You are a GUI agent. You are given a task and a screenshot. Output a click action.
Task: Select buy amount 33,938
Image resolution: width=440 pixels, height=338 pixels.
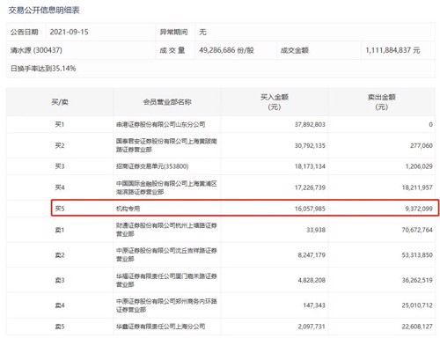316,230
